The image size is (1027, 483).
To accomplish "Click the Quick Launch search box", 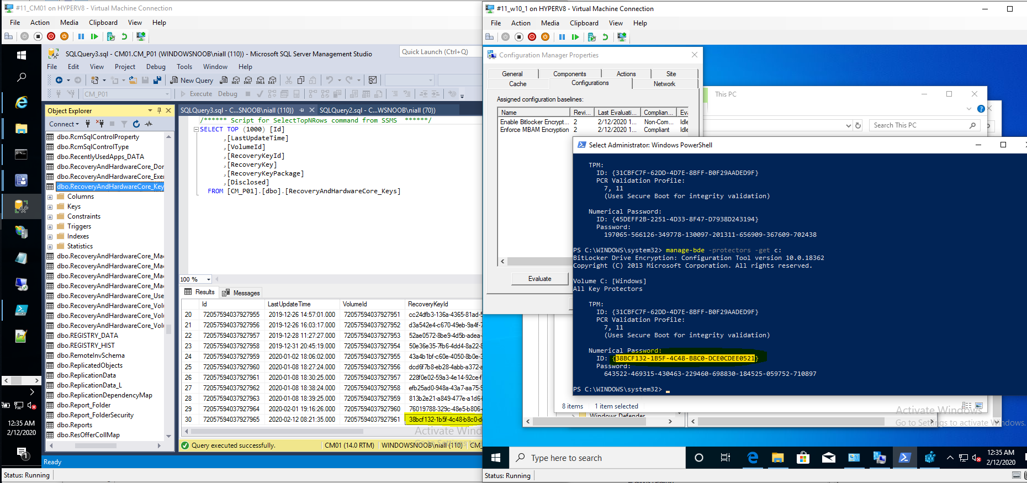I will [441, 52].
